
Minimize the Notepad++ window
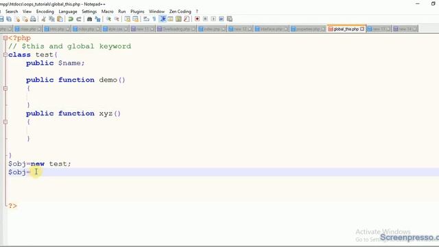[x=418, y=3]
